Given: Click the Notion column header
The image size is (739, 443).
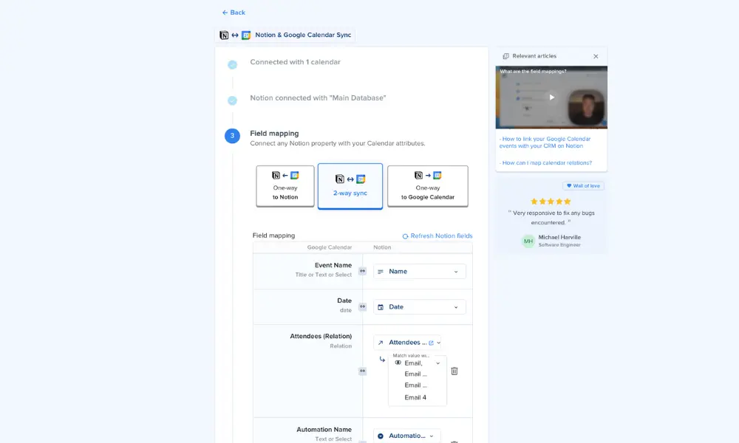Looking at the screenshot, I should (382, 247).
